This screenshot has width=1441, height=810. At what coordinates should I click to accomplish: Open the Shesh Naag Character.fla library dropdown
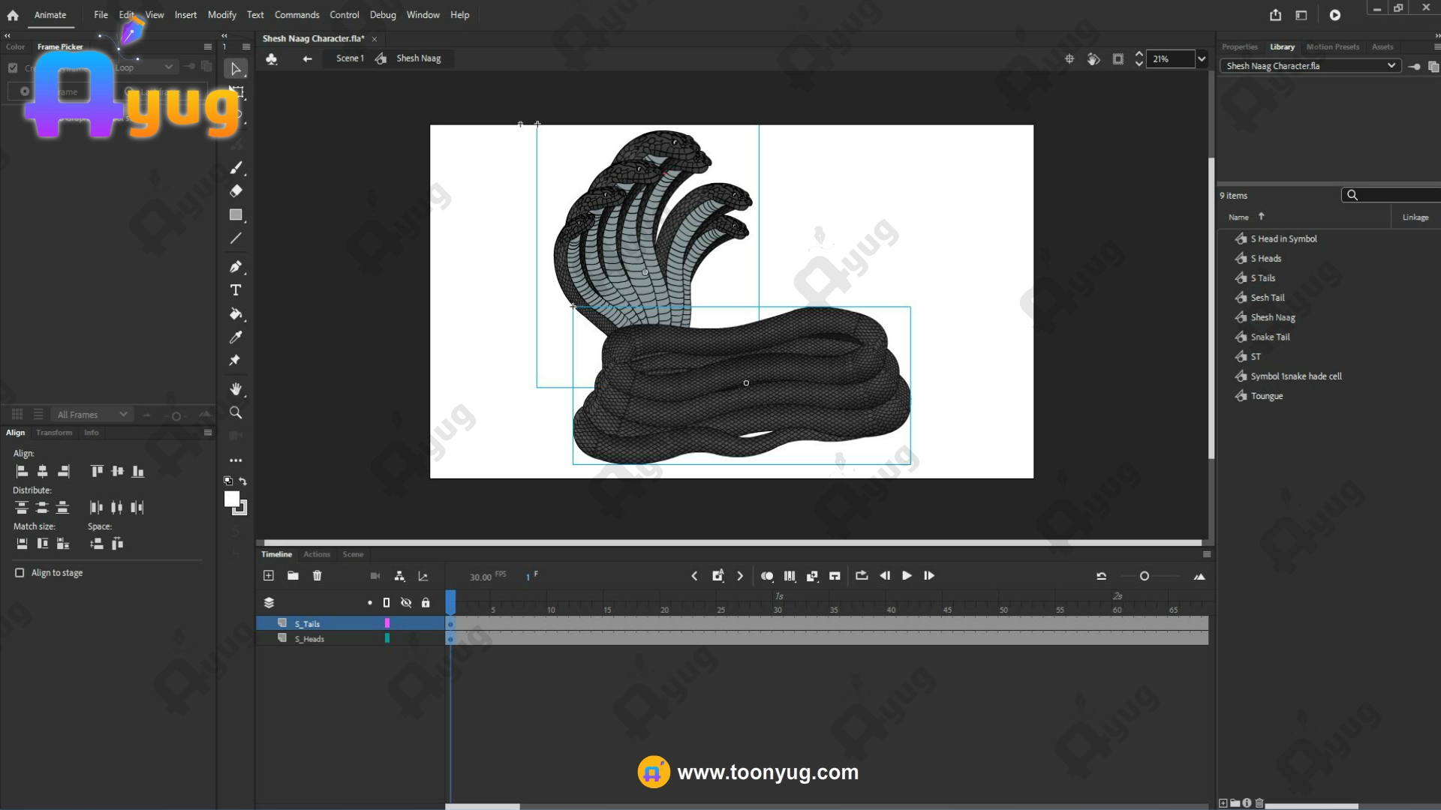1391,66
